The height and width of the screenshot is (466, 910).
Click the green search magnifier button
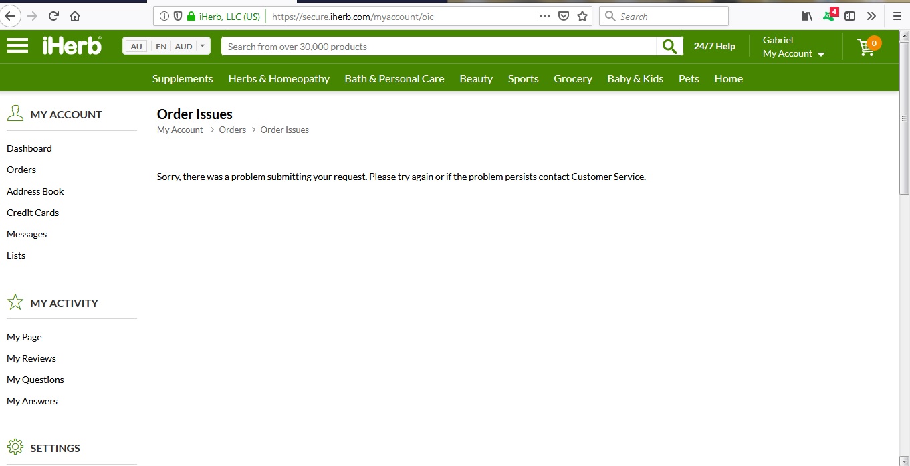(669, 46)
